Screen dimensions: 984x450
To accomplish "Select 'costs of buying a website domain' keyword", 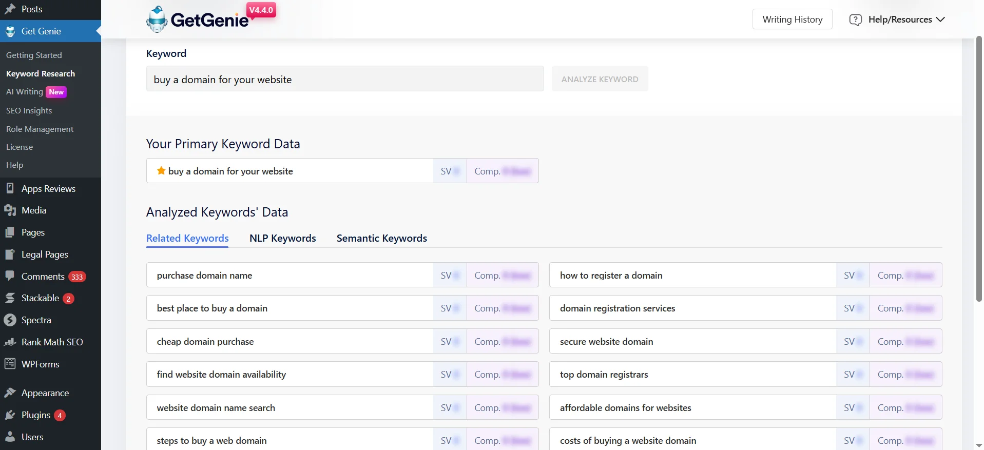I will click(x=746, y=439).
